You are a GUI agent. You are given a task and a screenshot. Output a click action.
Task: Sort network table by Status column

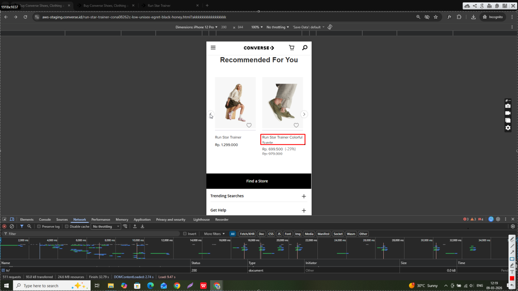point(218,263)
